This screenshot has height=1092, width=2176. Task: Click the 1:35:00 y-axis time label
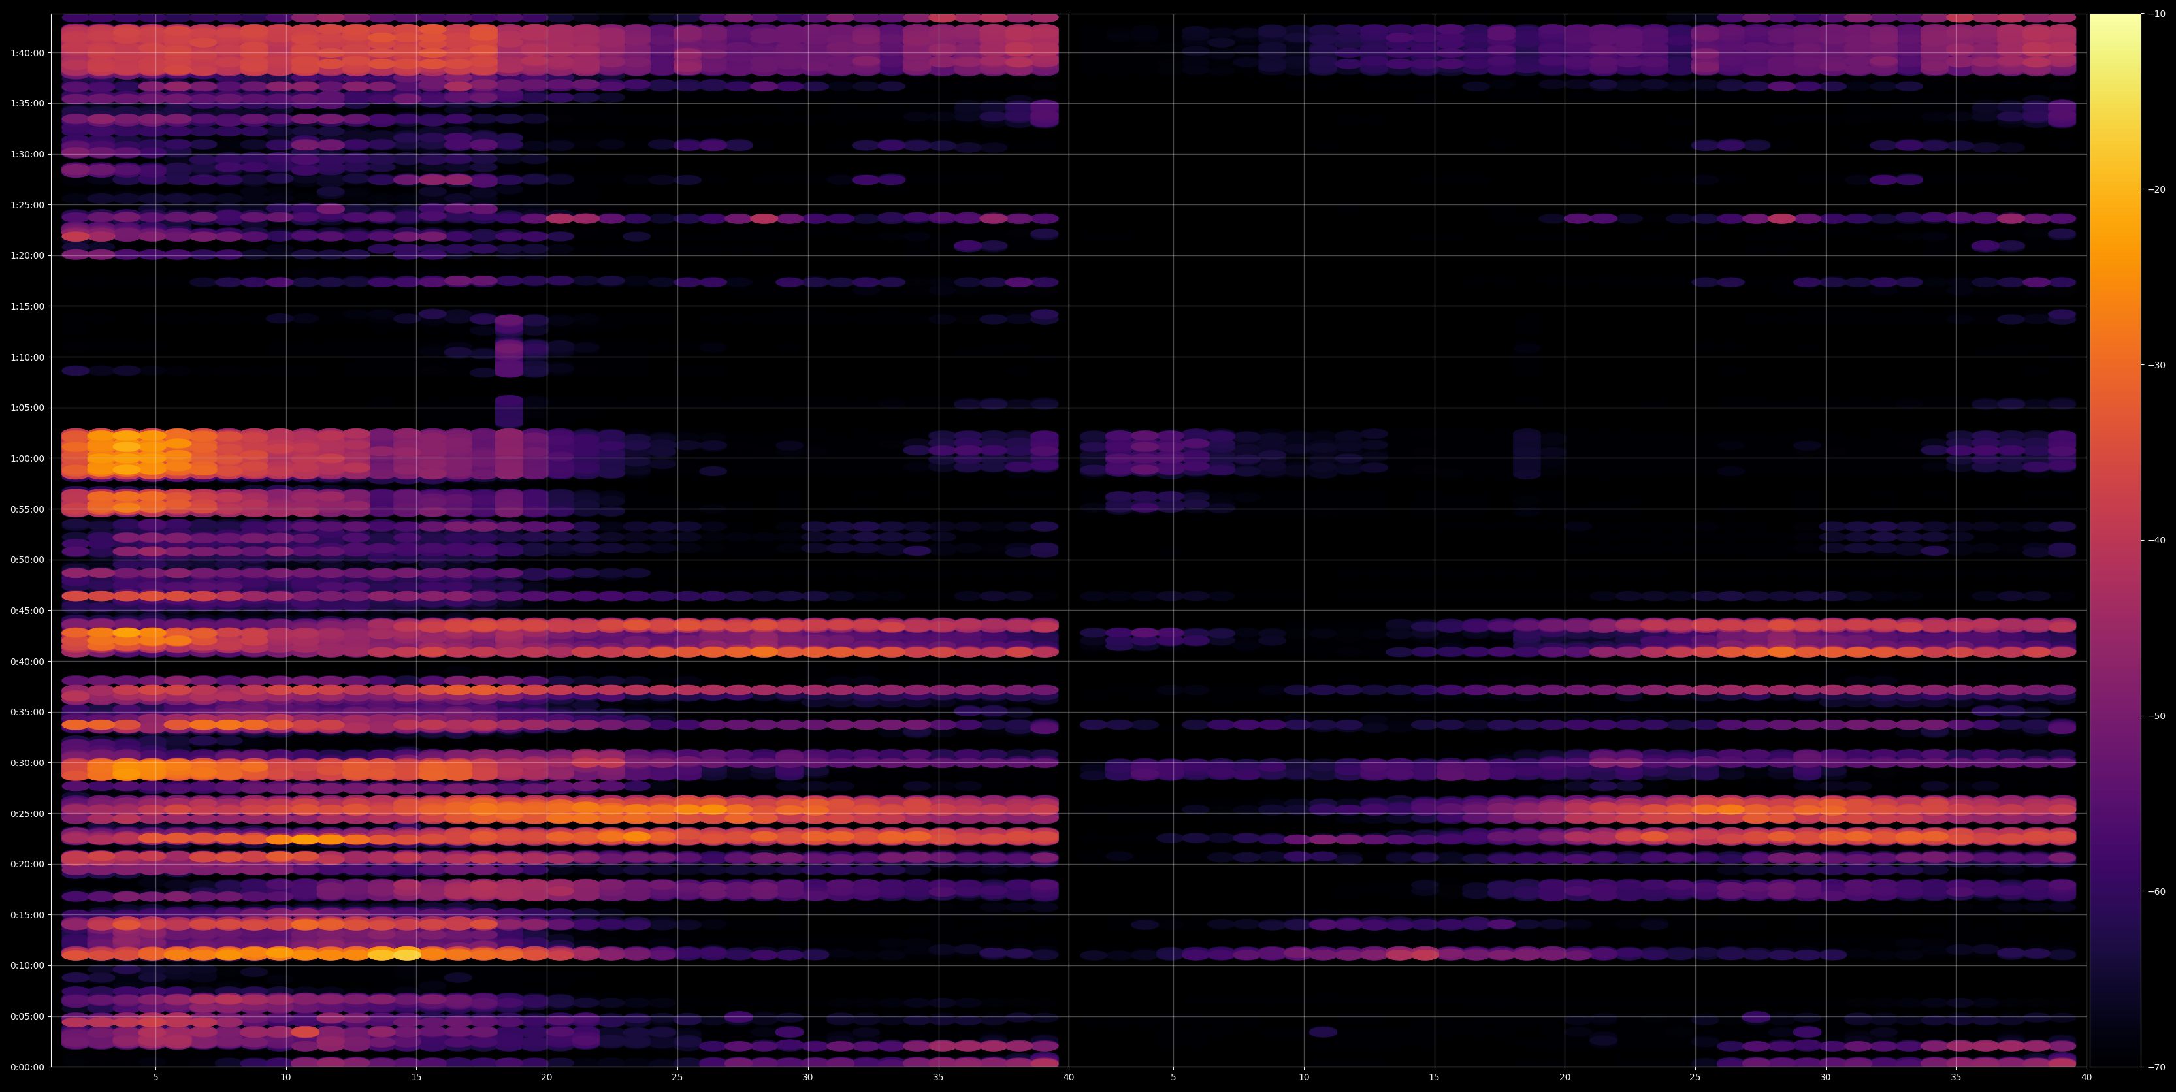[x=27, y=104]
